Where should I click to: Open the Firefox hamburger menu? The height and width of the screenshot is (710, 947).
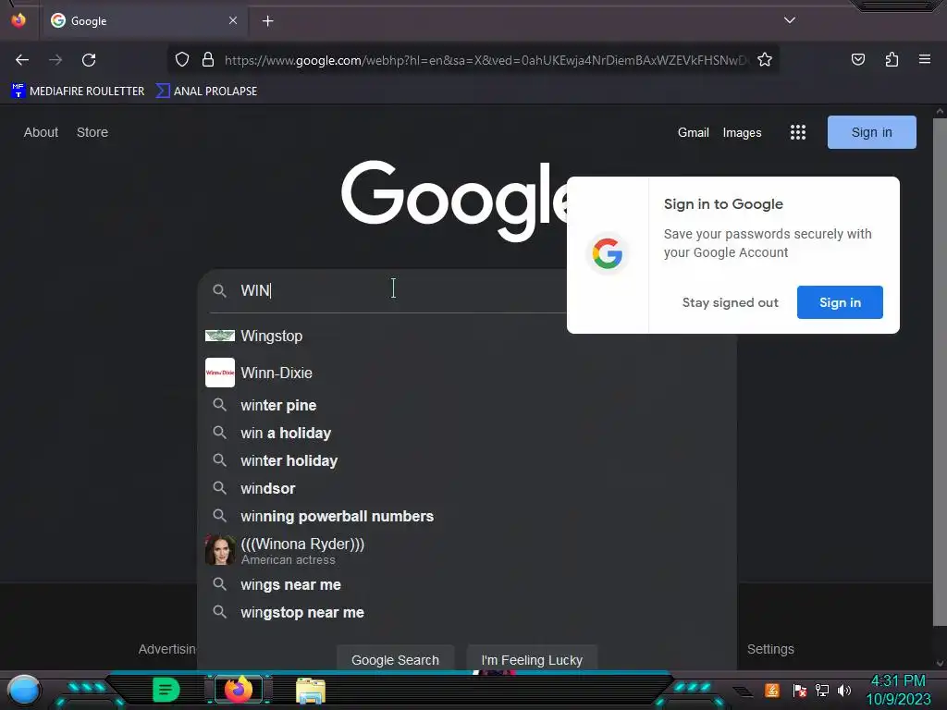pos(925,59)
